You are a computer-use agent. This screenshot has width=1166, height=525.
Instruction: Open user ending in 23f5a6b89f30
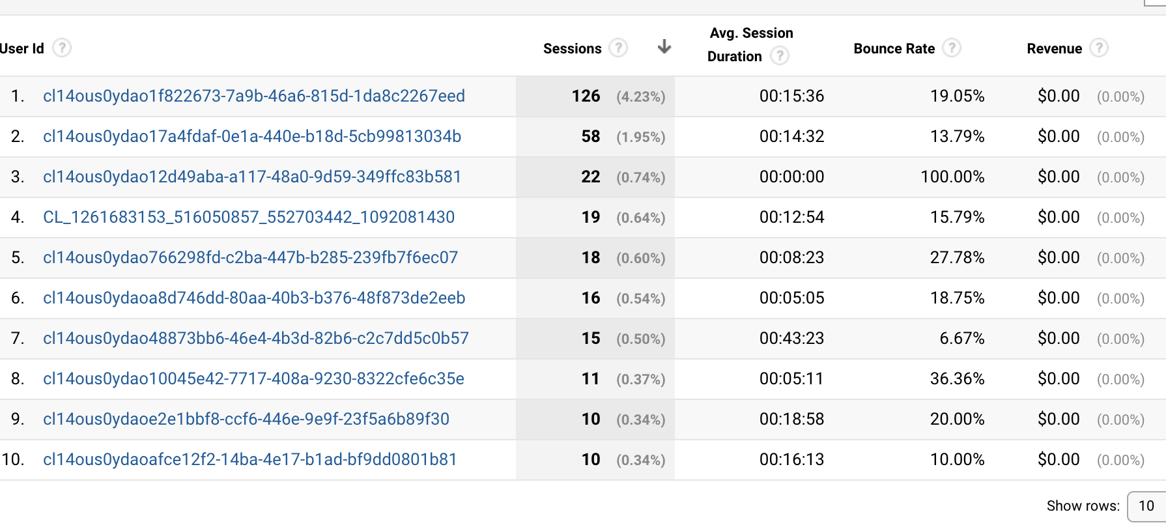point(246,419)
